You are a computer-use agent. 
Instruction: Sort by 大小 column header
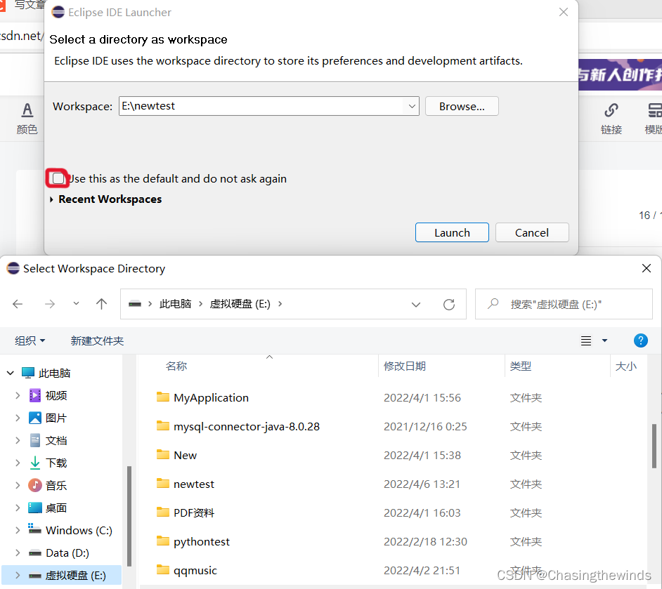point(625,366)
